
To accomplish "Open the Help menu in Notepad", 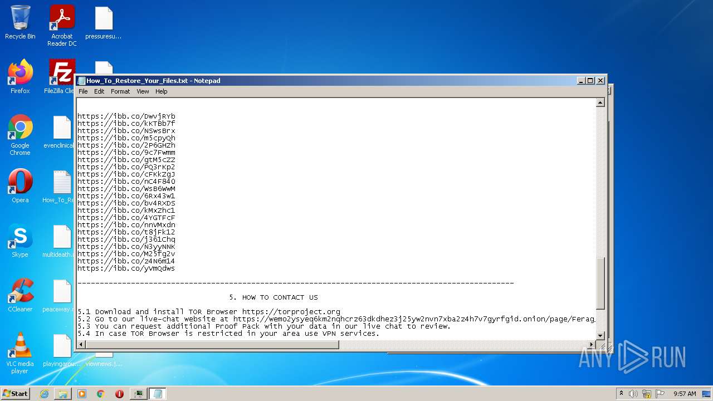I will (x=161, y=91).
